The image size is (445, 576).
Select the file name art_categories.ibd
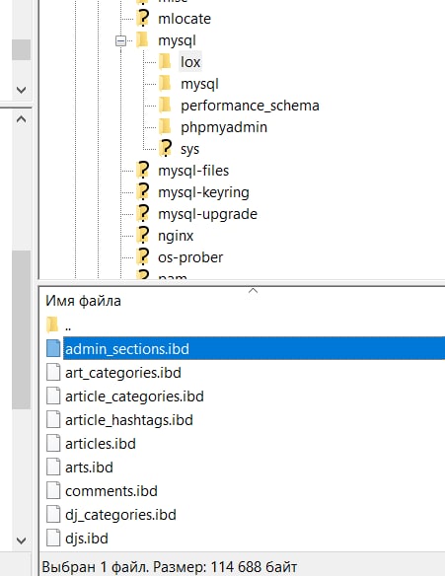123,373
